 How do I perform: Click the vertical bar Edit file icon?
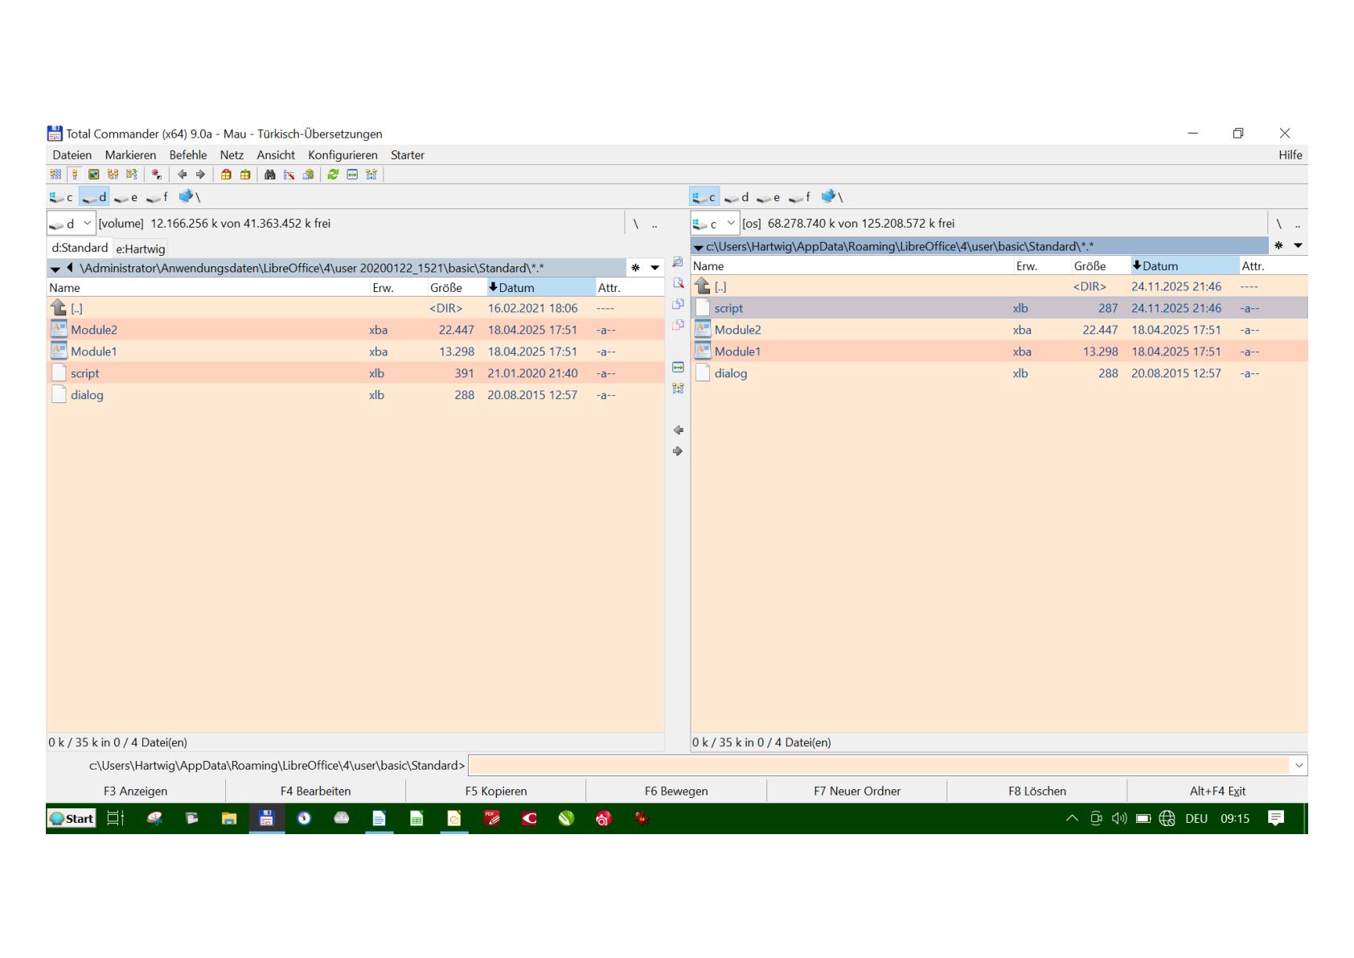pyautogui.click(x=678, y=283)
